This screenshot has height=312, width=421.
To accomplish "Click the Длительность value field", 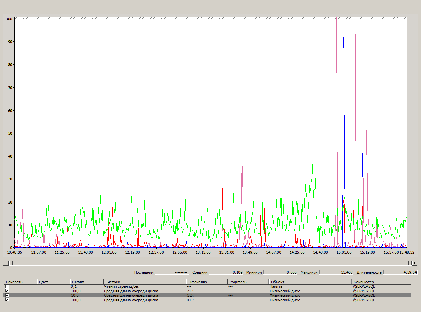I will tap(400, 272).
